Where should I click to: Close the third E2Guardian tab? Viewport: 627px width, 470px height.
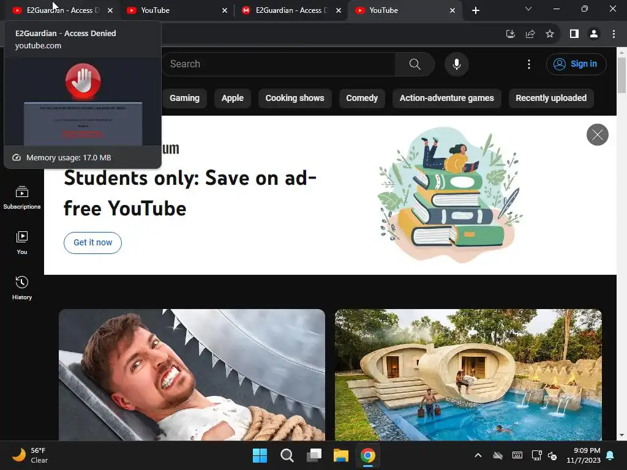click(x=339, y=10)
